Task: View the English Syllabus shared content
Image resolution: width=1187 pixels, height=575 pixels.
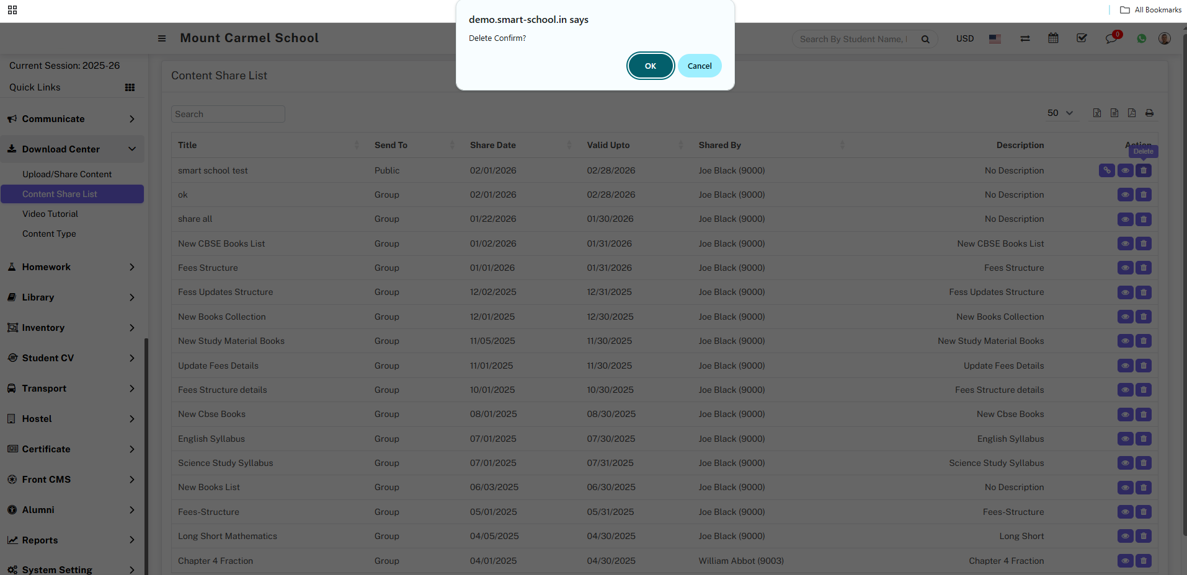Action: click(x=1125, y=439)
